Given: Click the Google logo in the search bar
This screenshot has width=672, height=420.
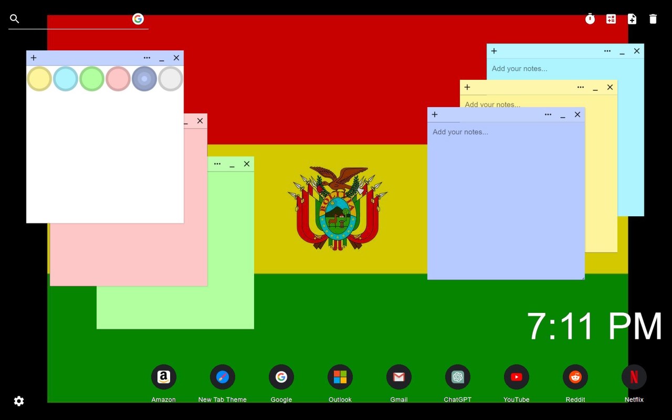Looking at the screenshot, I should click(x=138, y=19).
